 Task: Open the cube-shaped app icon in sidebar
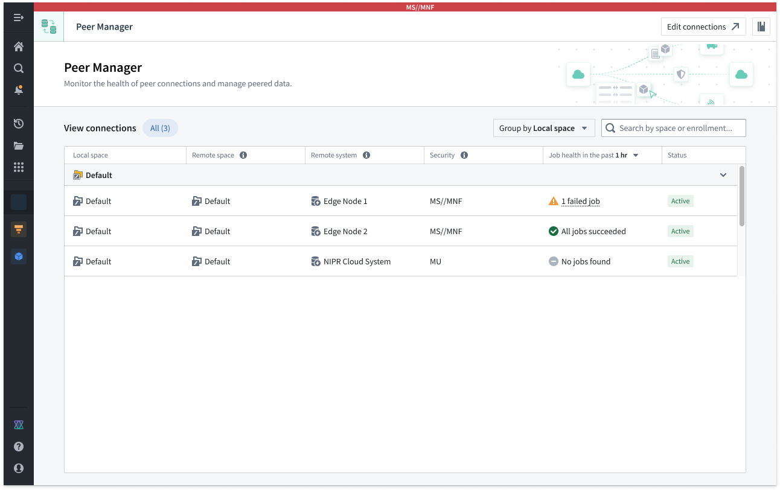coord(18,256)
